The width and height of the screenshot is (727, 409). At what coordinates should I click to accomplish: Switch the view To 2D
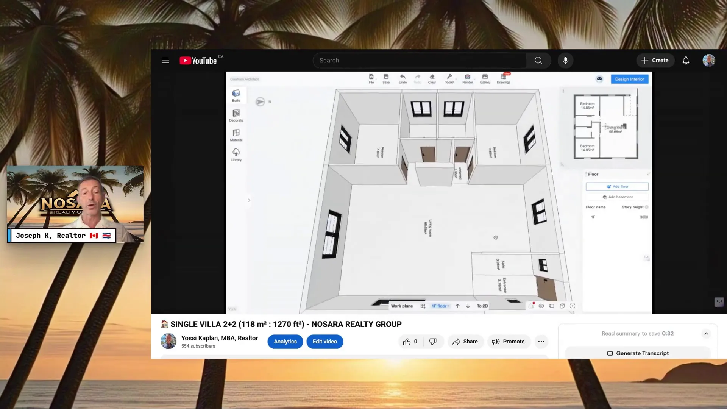pyautogui.click(x=482, y=306)
